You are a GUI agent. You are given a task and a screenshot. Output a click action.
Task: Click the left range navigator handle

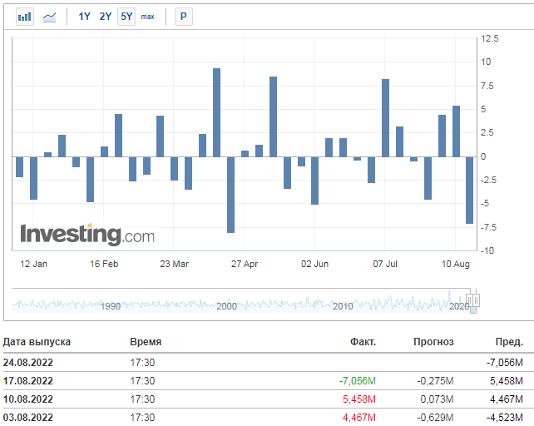point(469,300)
